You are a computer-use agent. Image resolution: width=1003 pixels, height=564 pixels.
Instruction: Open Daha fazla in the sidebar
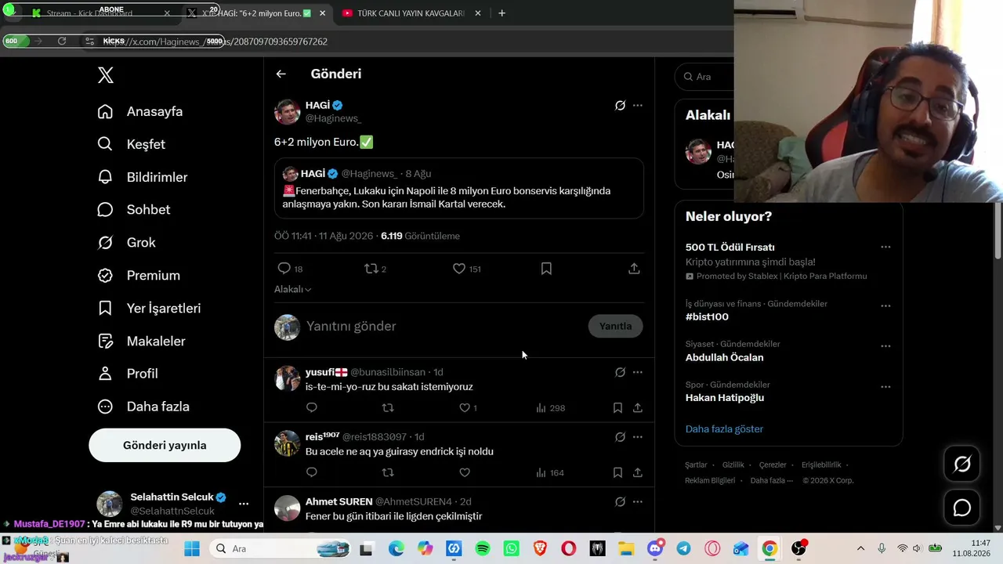[143, 407]
